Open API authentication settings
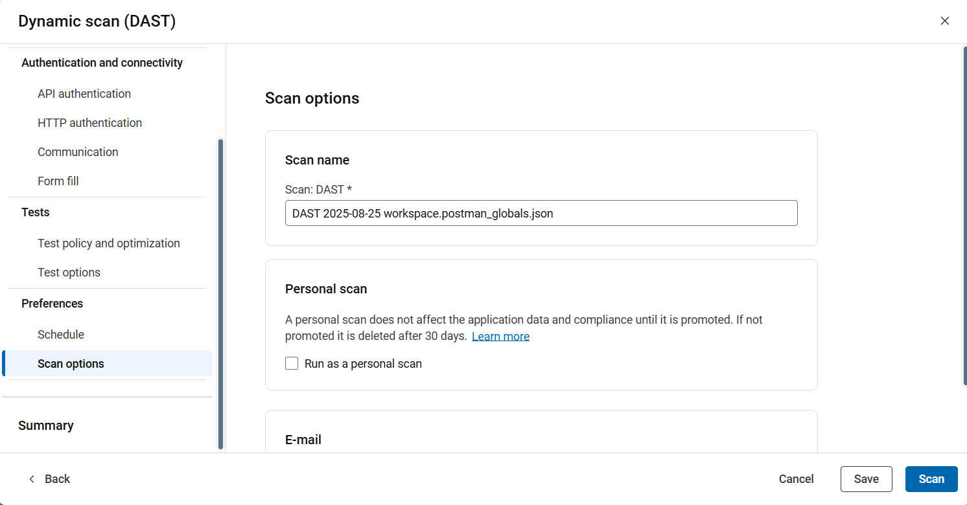Screen dimensions: 967x505 pyautogui.click(x=84, y=93)
